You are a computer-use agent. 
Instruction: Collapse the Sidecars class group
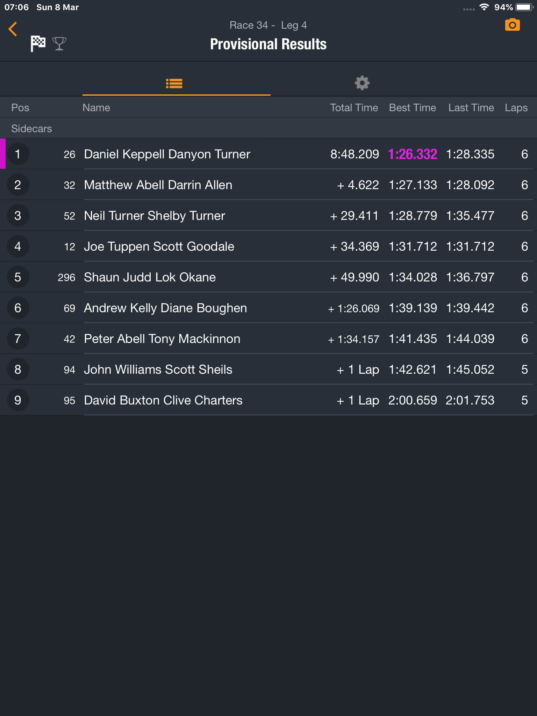tap(268, 128)
